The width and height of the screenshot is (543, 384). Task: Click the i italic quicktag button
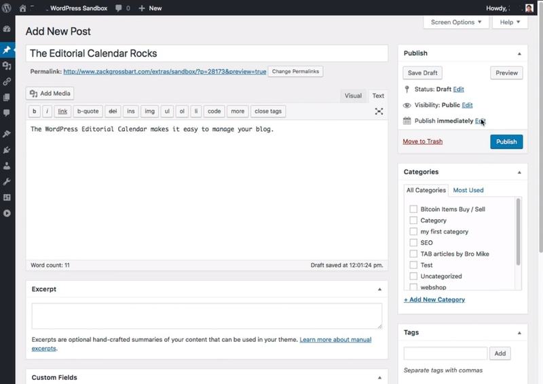(x=47, y=111)
